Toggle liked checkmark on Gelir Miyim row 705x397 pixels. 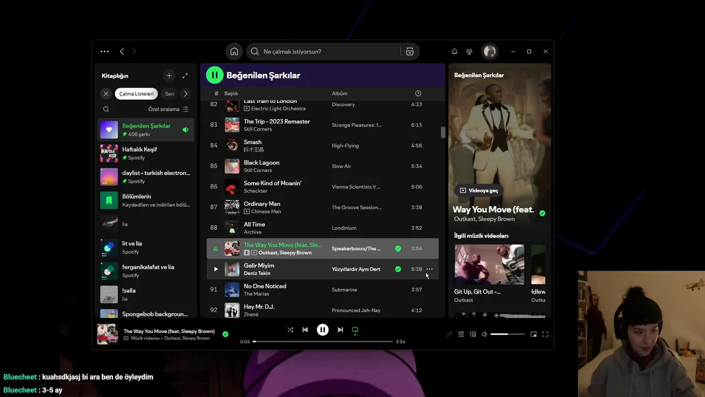[x=398, y=269]
